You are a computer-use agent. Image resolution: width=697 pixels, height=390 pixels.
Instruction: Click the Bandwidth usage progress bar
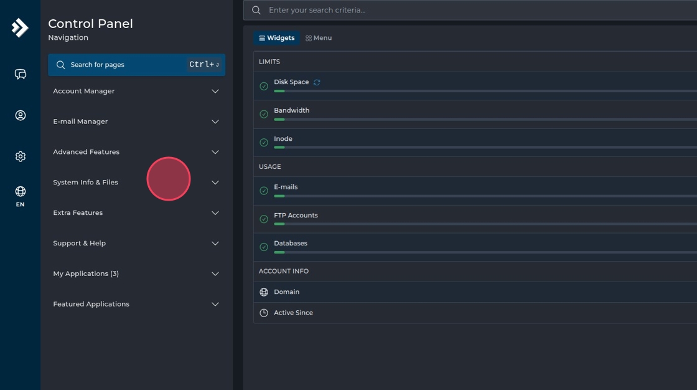485,119
